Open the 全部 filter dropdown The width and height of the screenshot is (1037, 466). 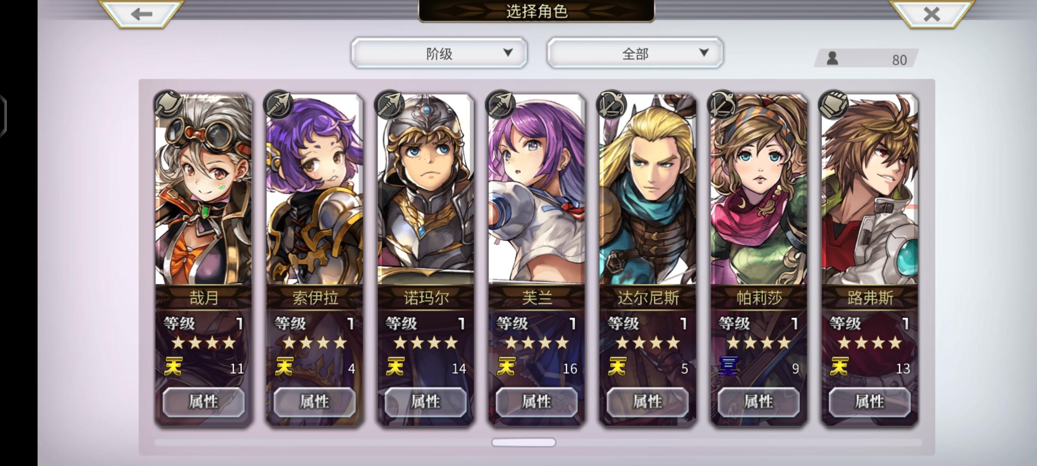[x=635, y=53]
